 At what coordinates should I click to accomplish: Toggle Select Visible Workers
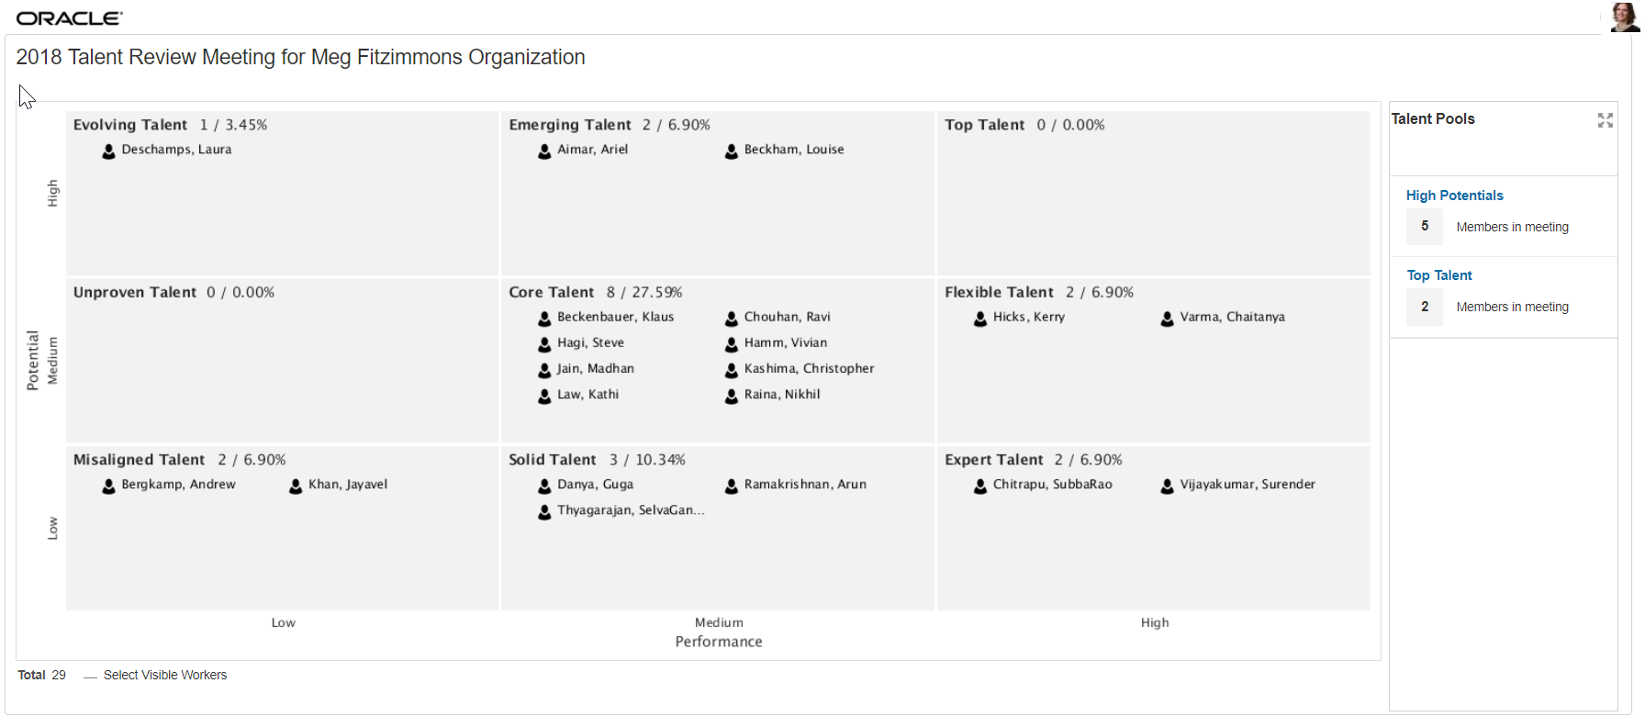tap(90, 676)
